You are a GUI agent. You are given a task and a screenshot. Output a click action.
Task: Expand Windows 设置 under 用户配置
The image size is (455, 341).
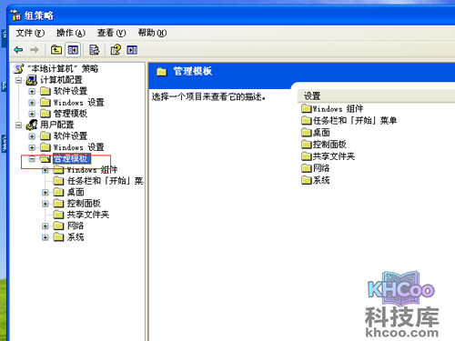[x=32, y=147]
